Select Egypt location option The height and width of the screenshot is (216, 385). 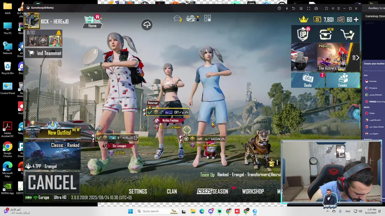click(x=371, y=133)
